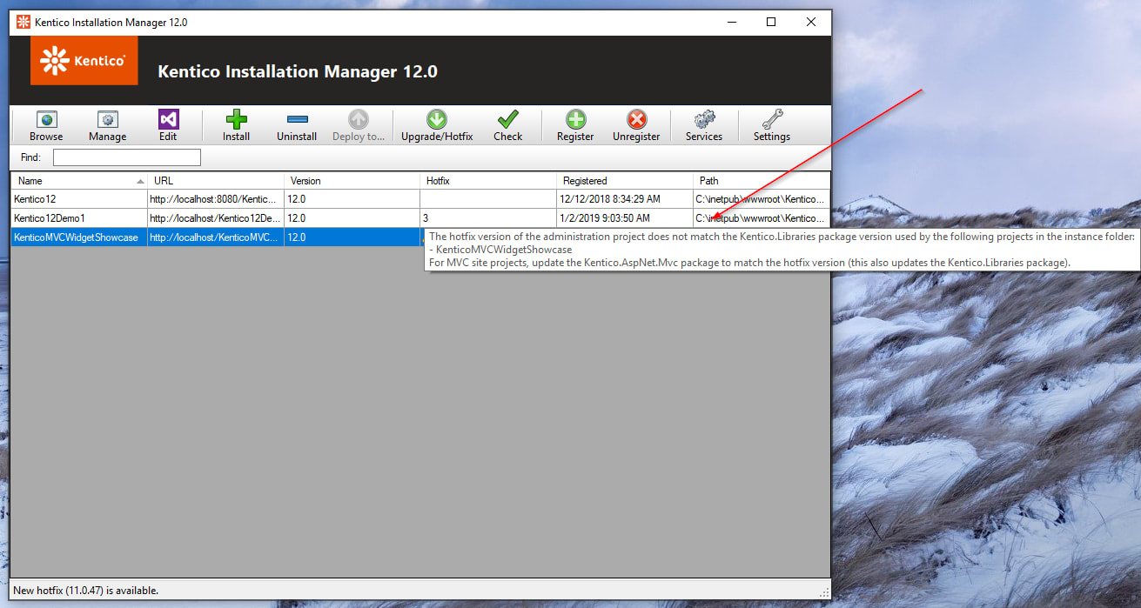Click the Deploy to icon

(359, 126)
